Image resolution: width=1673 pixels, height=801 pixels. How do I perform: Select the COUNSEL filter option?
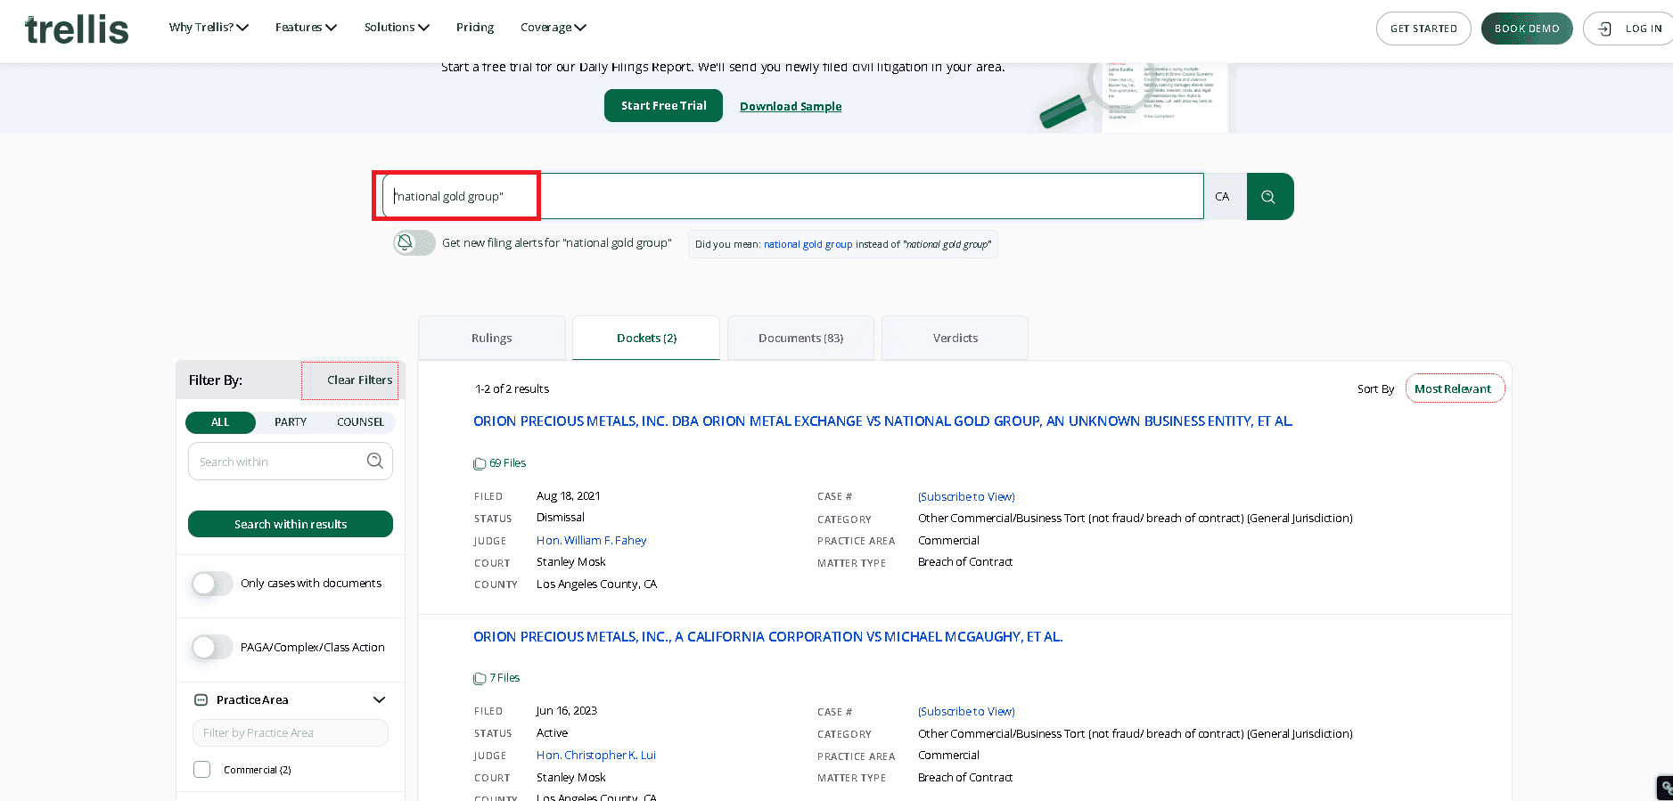click(360, 422)
